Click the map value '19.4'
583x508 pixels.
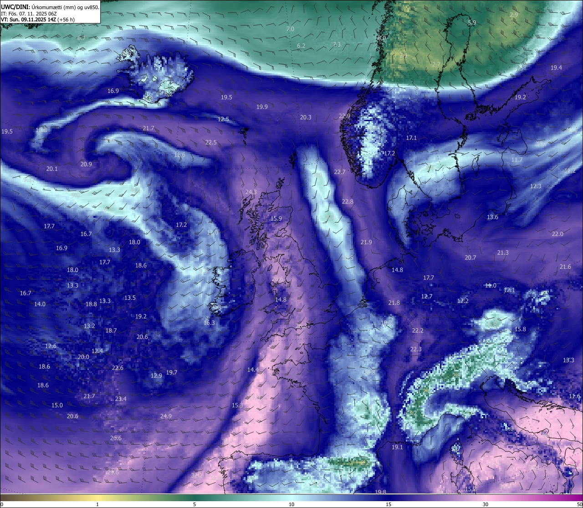point(556,67)
